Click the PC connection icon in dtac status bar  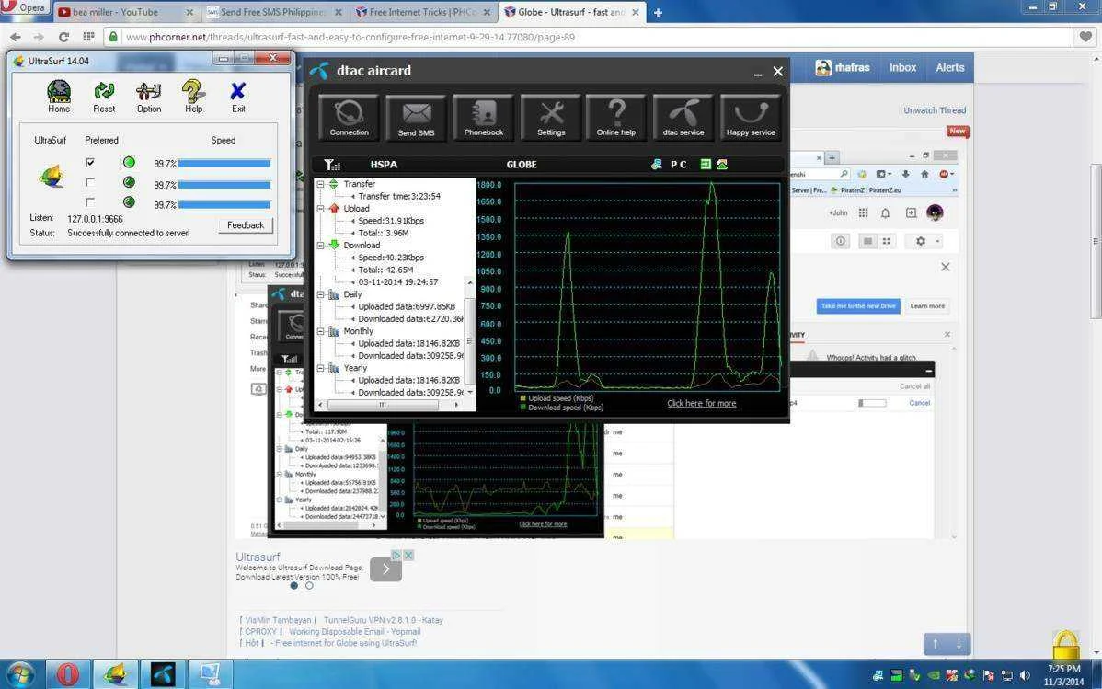pos(657,165)
